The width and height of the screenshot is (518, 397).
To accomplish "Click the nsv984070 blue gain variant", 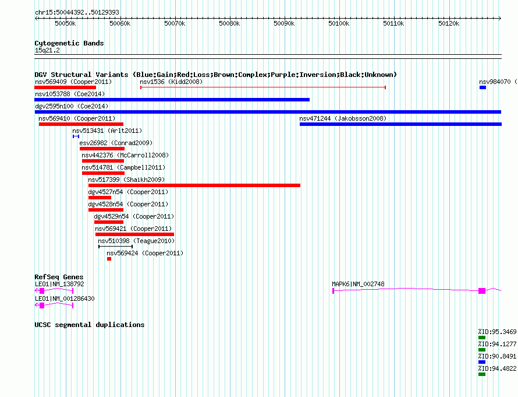I will (482, 87).
